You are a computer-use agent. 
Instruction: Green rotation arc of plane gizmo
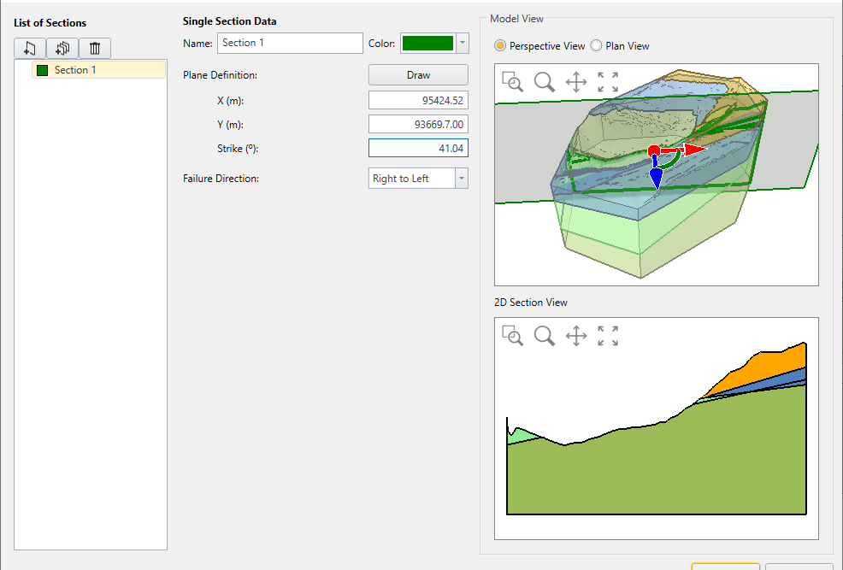coord(673,161)
